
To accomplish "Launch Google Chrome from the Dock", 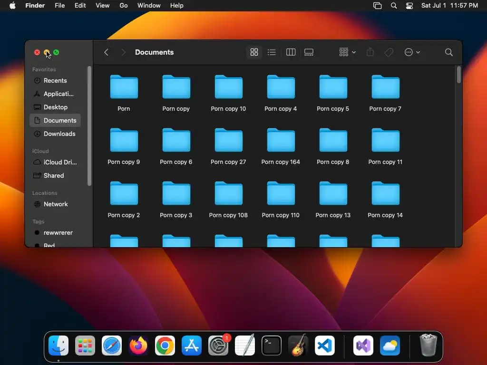I will click(165, 346).
